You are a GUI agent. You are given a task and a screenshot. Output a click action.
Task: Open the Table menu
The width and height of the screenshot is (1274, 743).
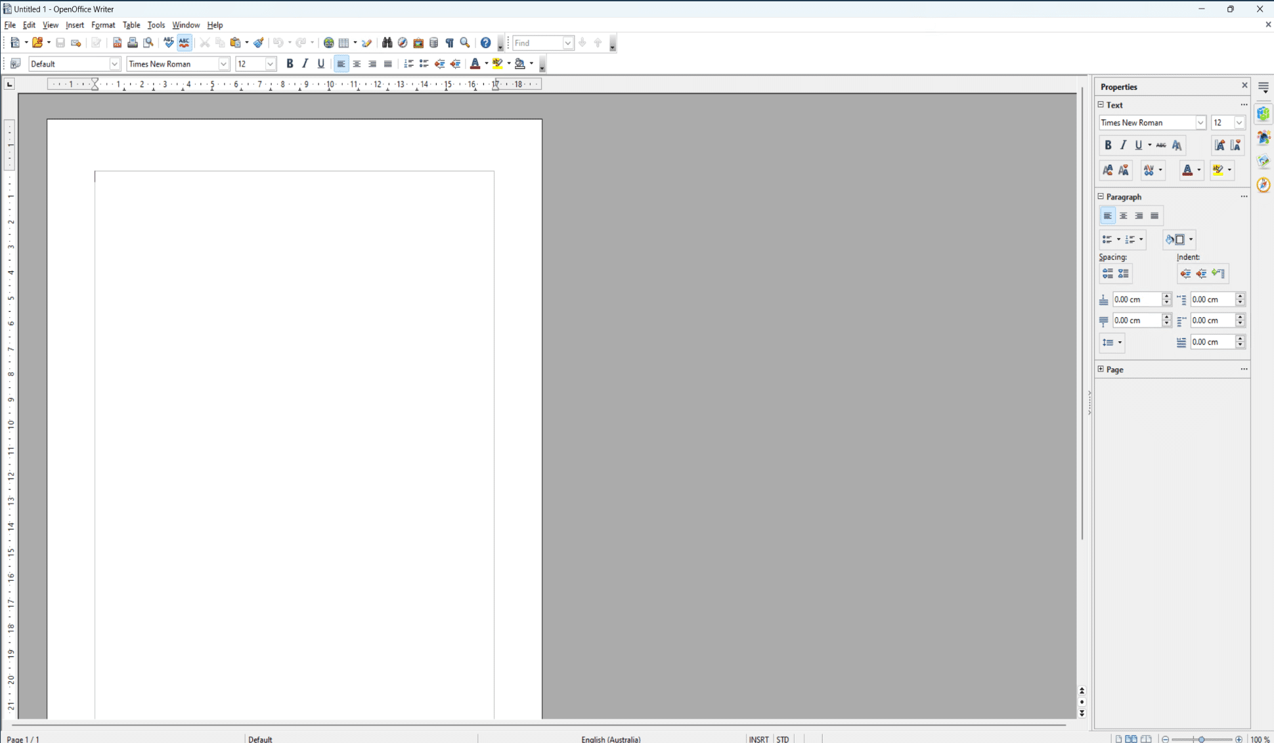click(x=131, y=25)
